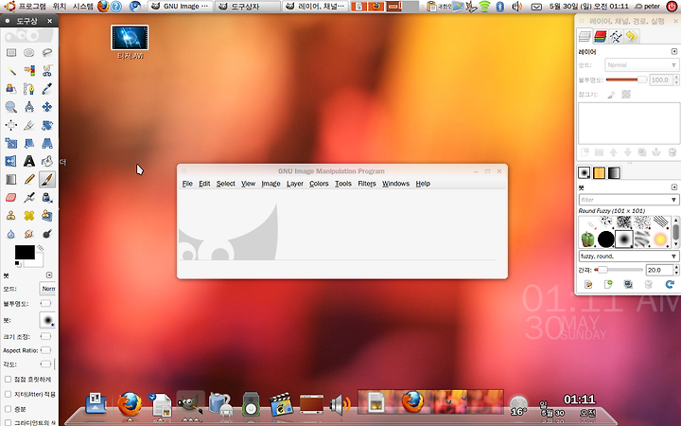Toggle the lock pixels paintbrush icon in layers
Viewport: 681px width, 426px height.
tap(611, 95)
